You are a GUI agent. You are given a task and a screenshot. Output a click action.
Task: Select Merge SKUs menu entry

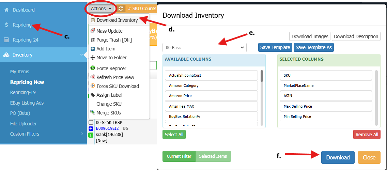(108, 113)
